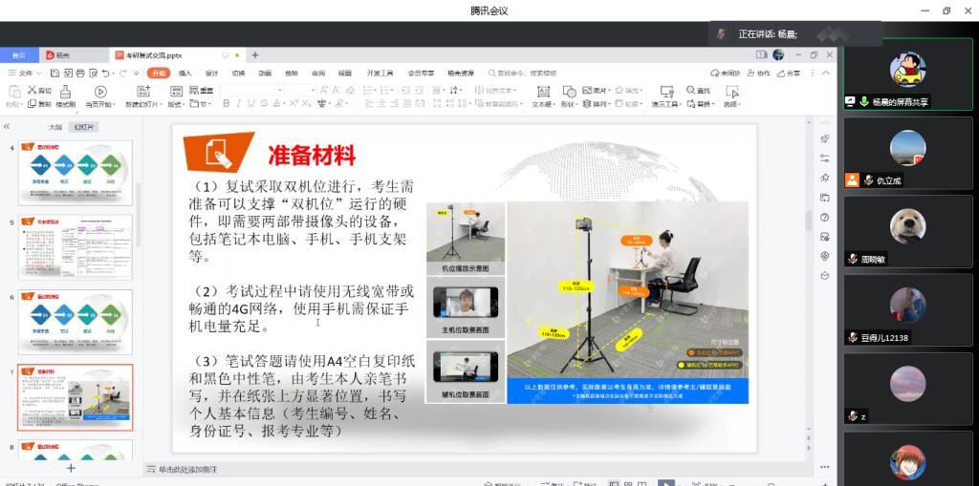Toggle Underline text formatting
The height and width of the screenshot is (486, 979).
(x=251, y=103)
